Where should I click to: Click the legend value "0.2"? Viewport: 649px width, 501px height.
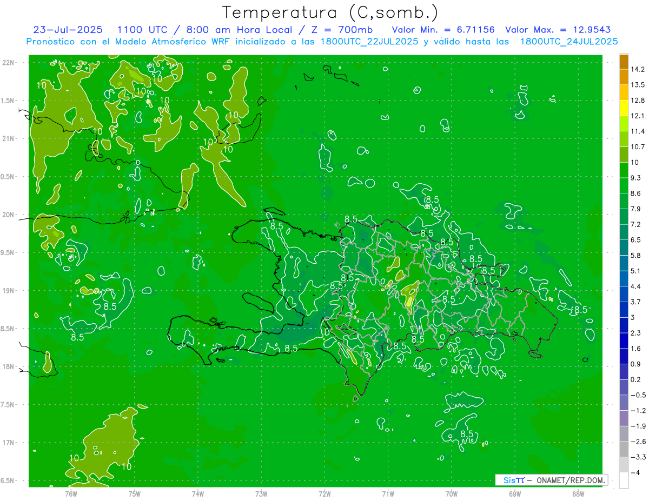tap(636, 379)
